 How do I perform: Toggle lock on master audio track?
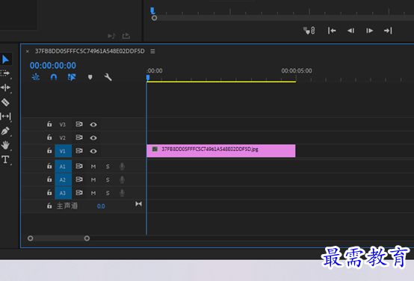click(x=49, y=206)
